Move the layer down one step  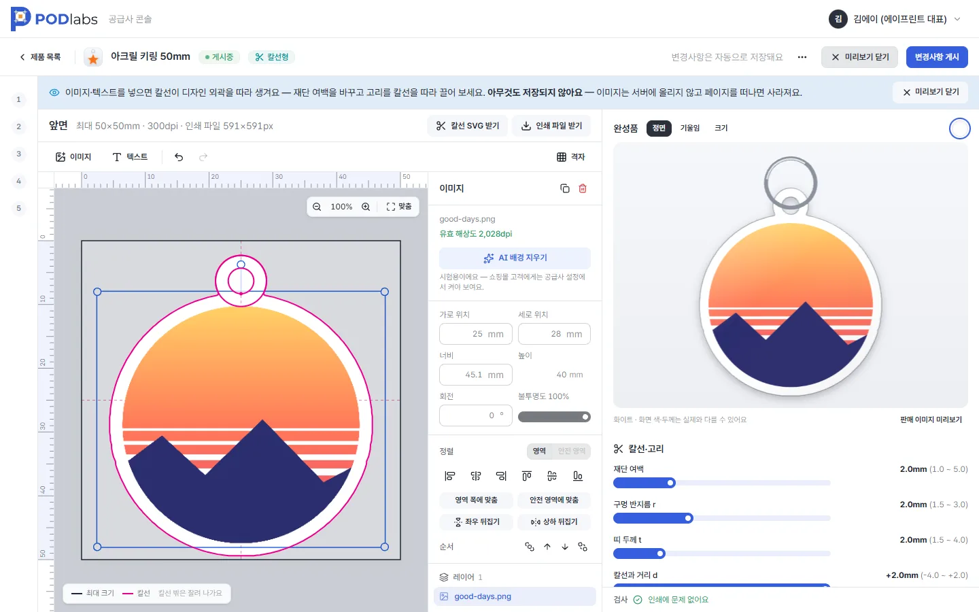pos(565,547)
